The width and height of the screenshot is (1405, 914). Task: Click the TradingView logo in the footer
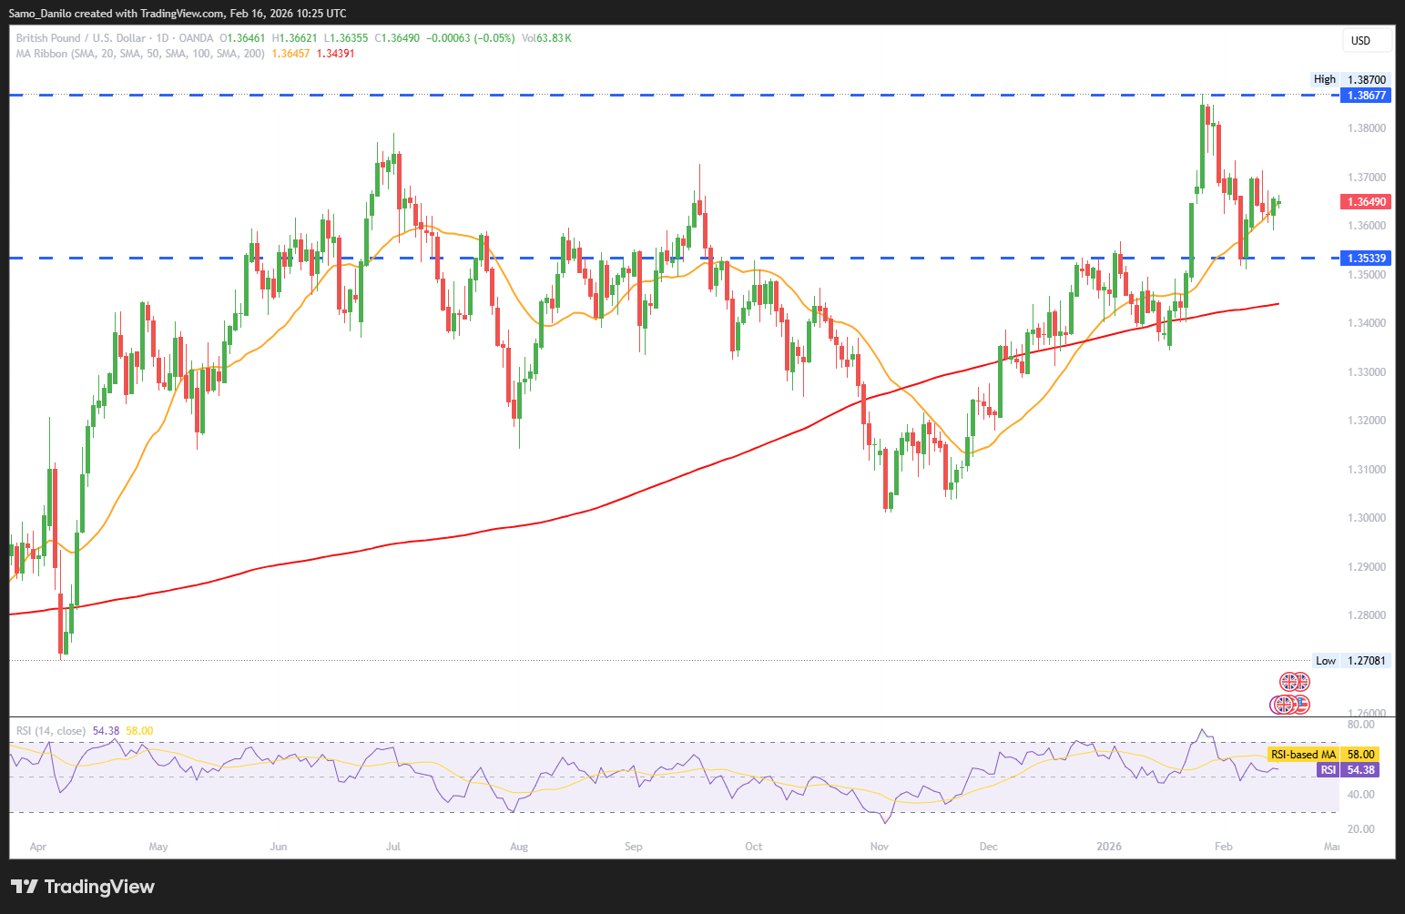tap(83, 887)
